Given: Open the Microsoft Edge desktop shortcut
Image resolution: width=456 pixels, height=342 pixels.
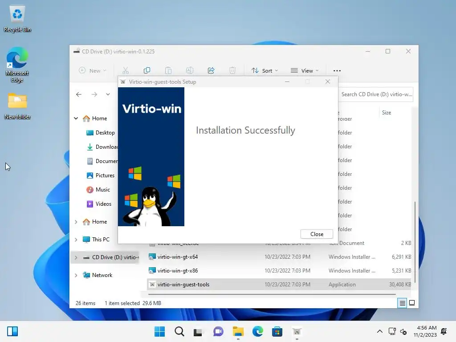Looking at the screenshot, I should click(x=17, y=65).
